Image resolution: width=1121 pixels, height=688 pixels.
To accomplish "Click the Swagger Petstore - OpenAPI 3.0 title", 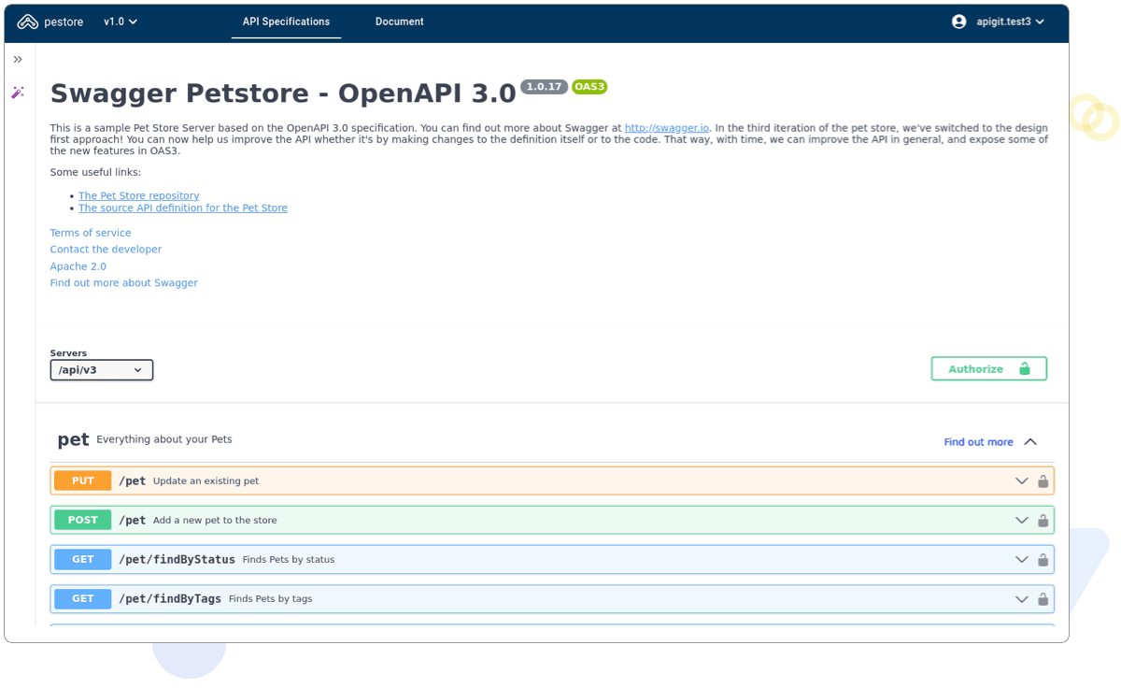I will 283,93.
